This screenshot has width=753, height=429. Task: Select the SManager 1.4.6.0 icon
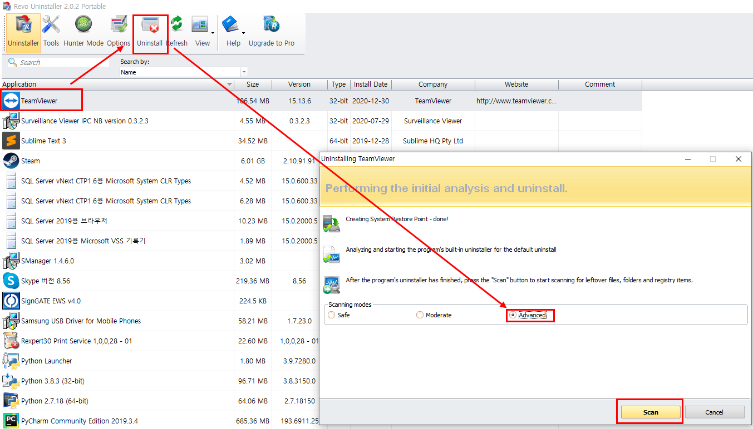coord(11,261)
